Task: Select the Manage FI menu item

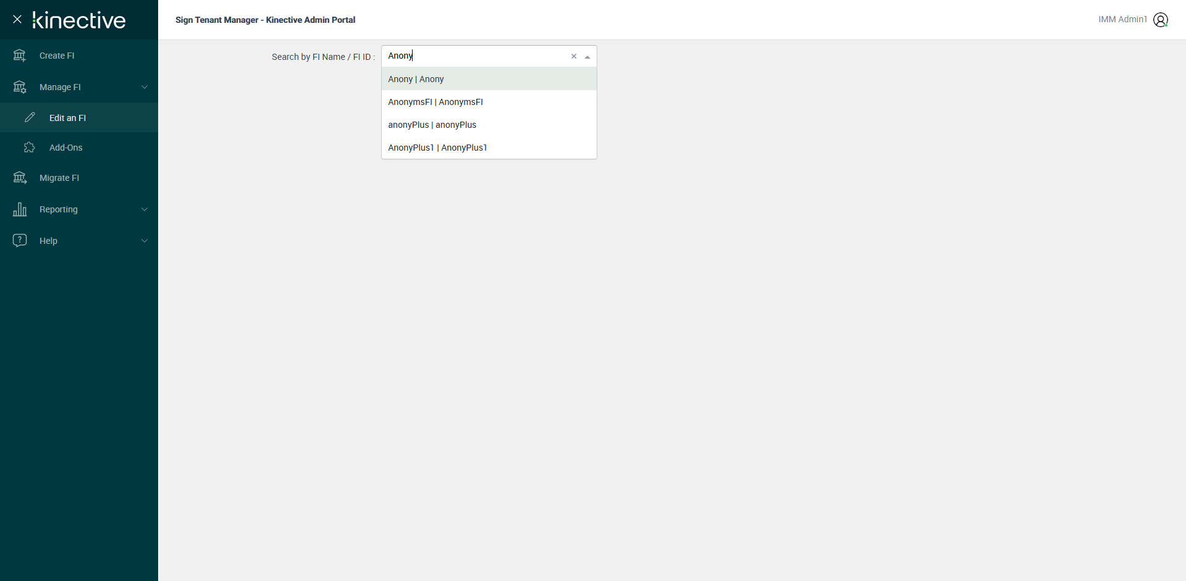Action: (79, 87)
